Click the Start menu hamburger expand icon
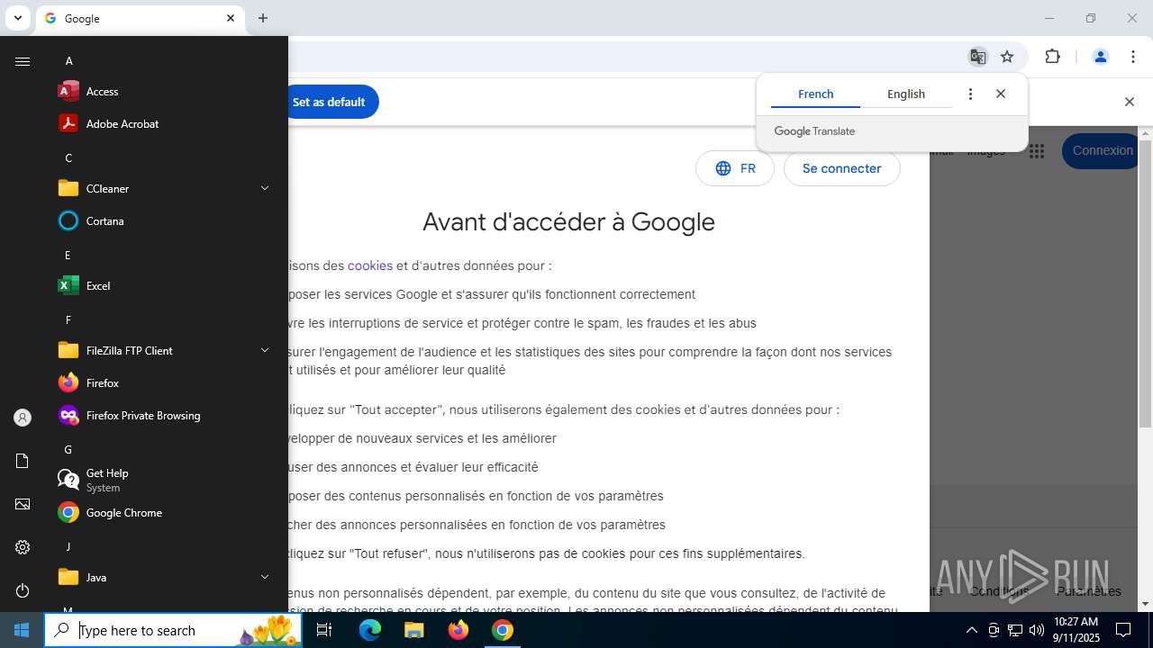This screenshot has height=648, width=1153. [x=23, y=61]
